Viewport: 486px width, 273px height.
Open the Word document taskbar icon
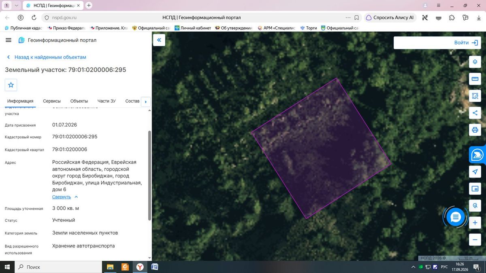tap(154, 267)
